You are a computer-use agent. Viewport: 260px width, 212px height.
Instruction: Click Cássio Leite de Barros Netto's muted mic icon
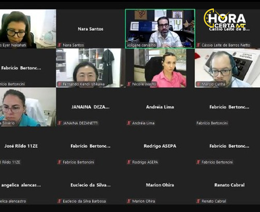coord(198,45)
